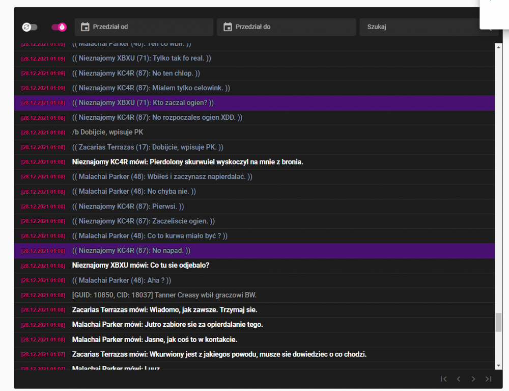Screen dimensions: 509x391
Task: Select log row 'No chyba nie.'
Action: (x=254, y=192)
